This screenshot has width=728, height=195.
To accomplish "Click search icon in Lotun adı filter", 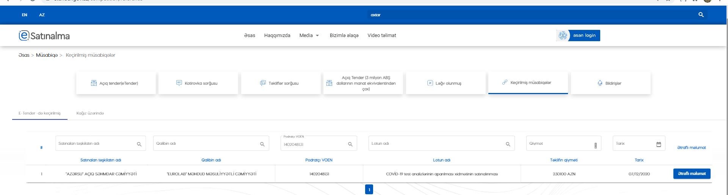I will click(508, 144).
